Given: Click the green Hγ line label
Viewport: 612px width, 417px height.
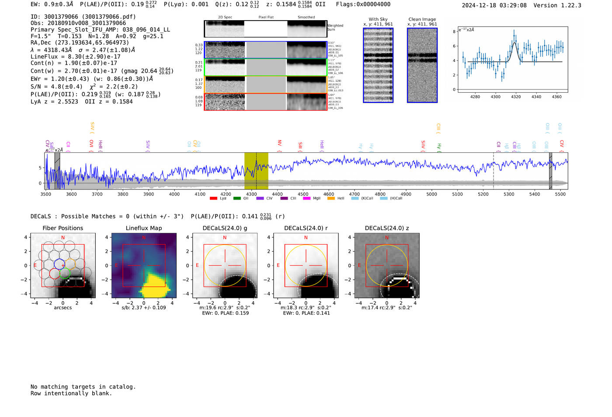Looking at the screenshot, I should [x=439, y=147].
